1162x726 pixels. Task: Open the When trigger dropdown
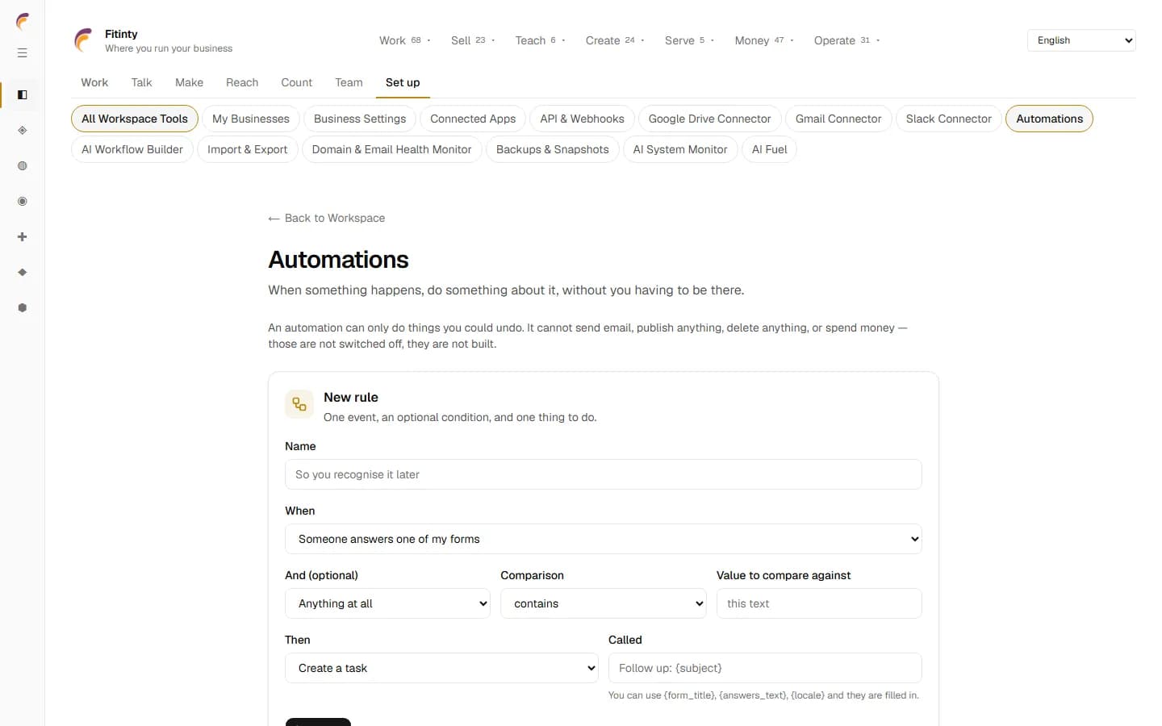tap(604, 539)
